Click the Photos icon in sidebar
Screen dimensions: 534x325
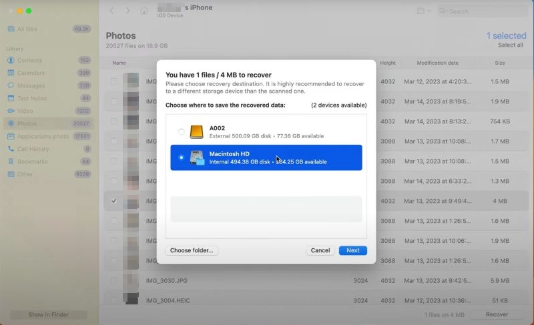[x=11, y=123]
